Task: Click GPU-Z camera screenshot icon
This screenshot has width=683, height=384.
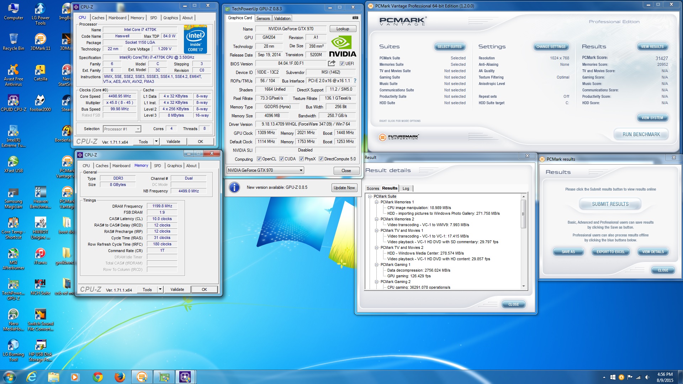Action: (355, 18)
